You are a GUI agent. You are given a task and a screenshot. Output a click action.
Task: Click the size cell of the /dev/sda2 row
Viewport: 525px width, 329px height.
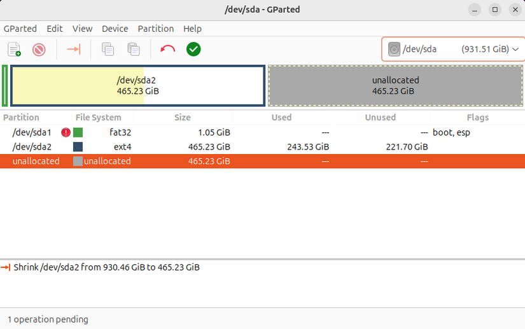[209, 147]
